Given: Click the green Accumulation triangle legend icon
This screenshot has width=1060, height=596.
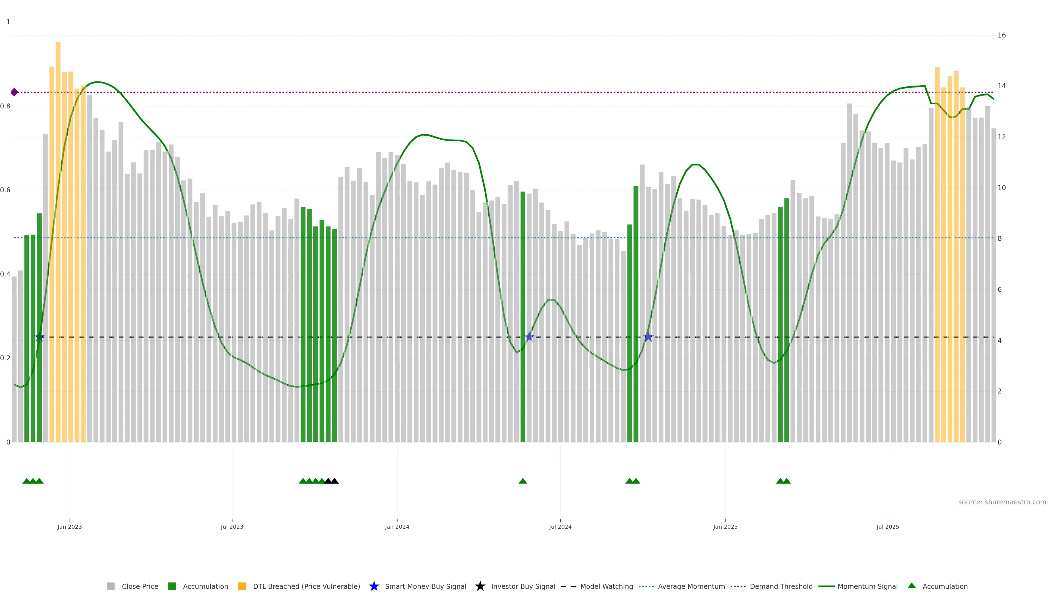Looking at the screenshot, I should pos(911,586).
